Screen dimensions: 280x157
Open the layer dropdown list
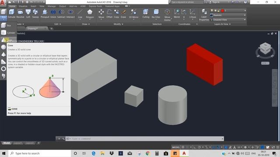(x=245, y=10)
